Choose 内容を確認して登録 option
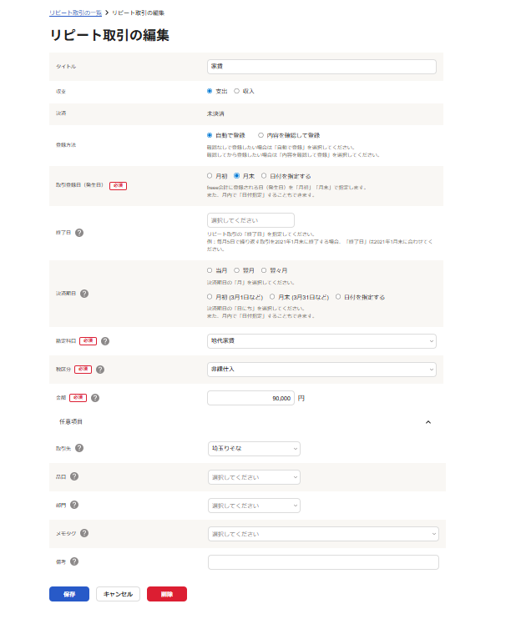516x619 pixels. pos(261,135)
